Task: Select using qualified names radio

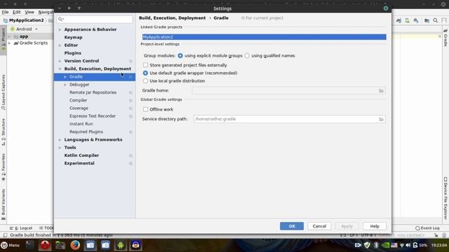Action: [x=247, y=56]
